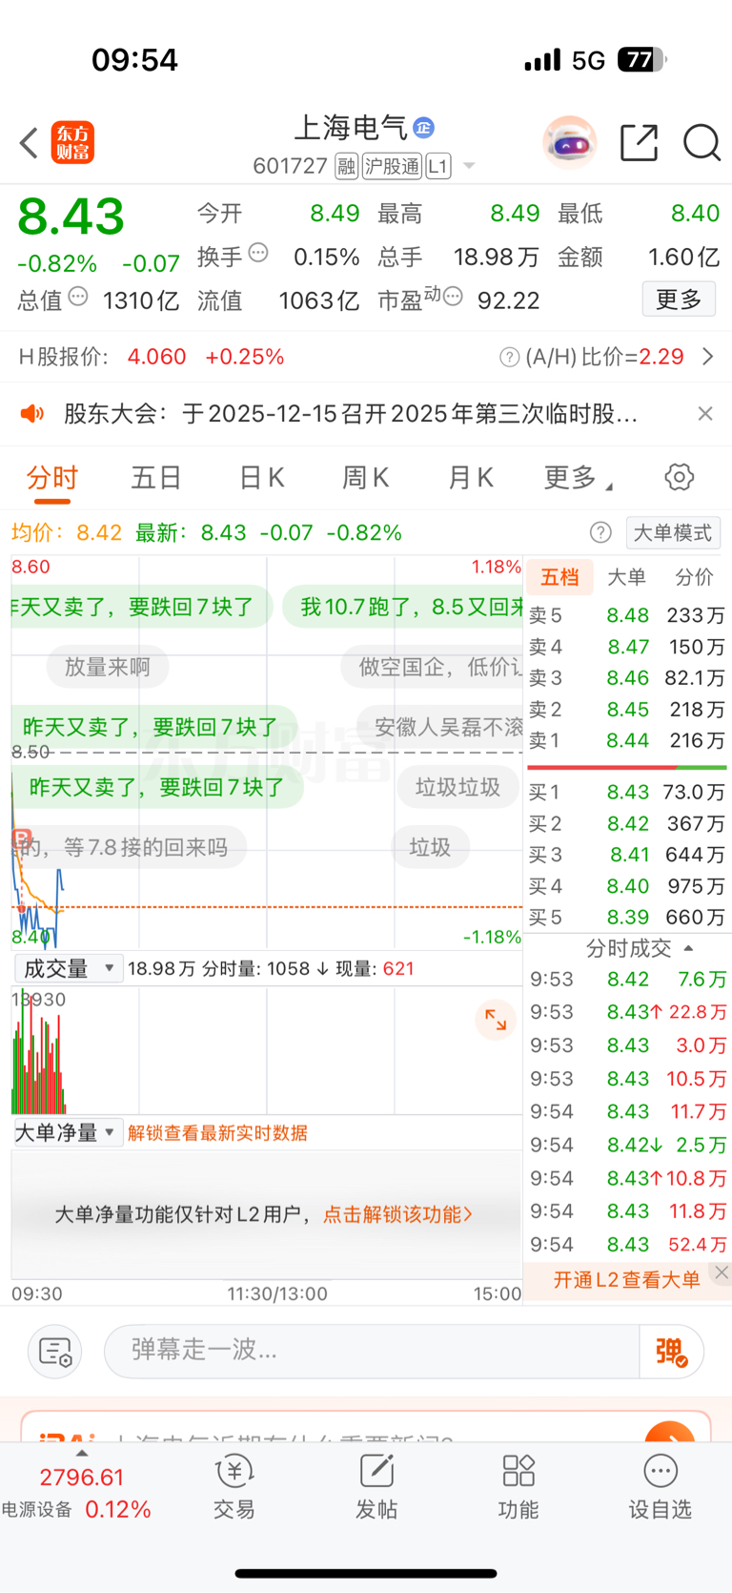732x1593 pixels.
Task: Tap the orange AI arrow button
Action: [670, 1431]
